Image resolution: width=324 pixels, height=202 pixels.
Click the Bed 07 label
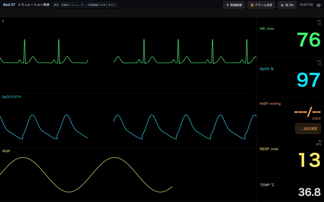pyautogui.click(x=9, y=5)
